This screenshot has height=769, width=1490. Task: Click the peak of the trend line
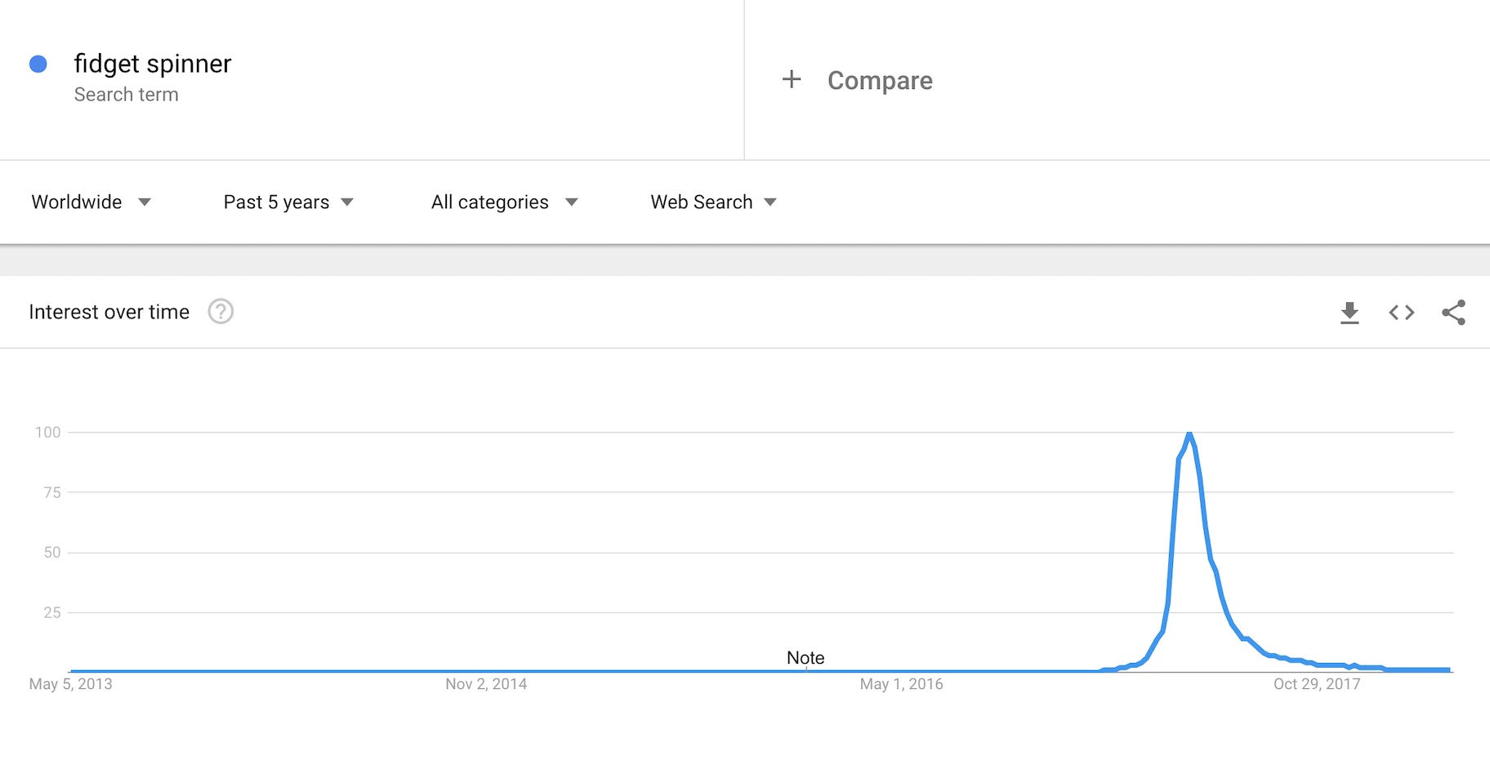click(1189, 433)
